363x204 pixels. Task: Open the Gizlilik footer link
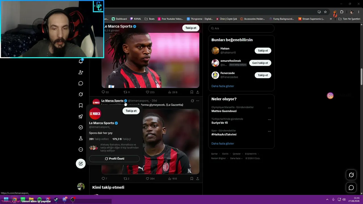(225, 154)
